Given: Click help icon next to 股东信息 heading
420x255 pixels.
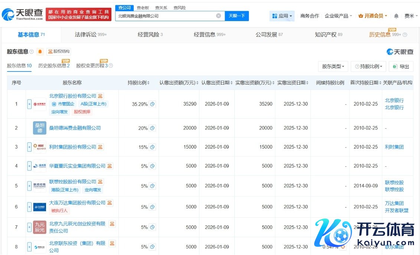Looking at the screenshot, I should (32, 52).
